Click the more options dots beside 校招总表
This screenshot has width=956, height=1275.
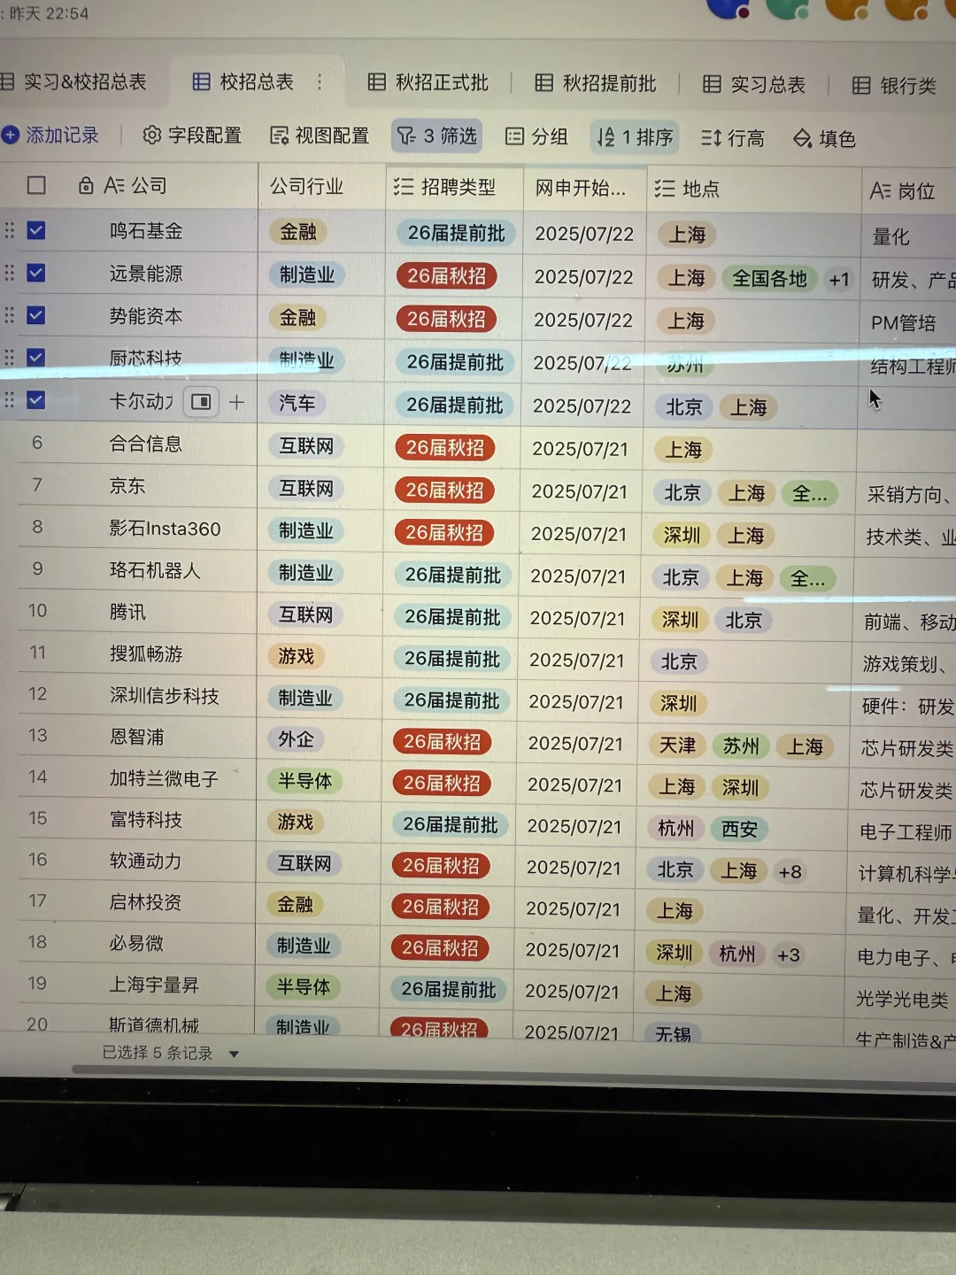tap(320, 82)
